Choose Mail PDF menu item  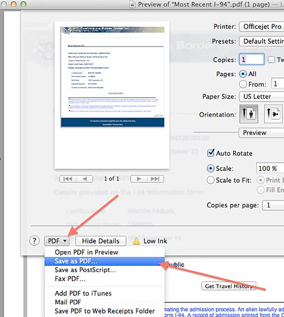tap(105, 302)
